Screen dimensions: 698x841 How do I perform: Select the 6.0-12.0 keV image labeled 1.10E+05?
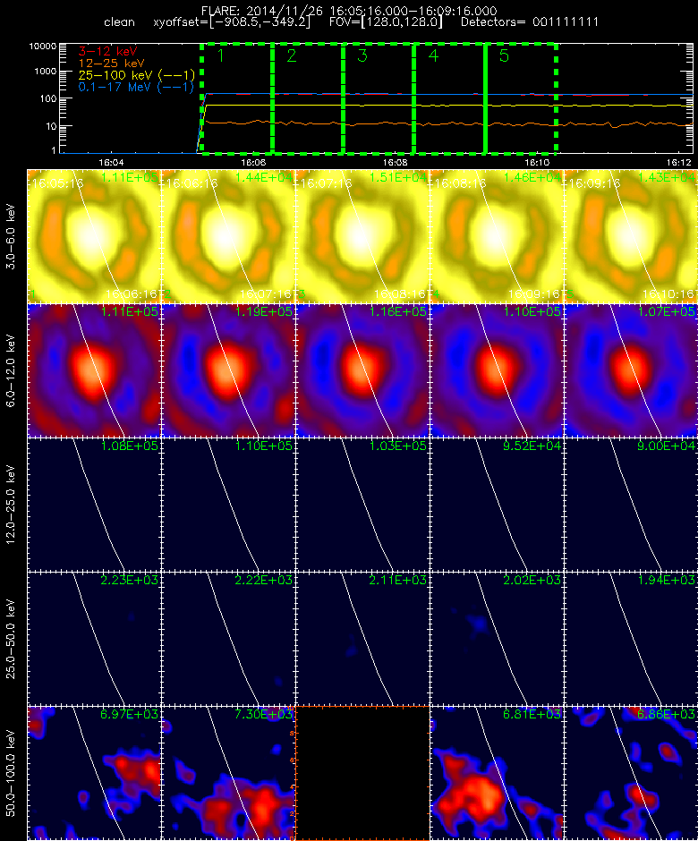(497, 370)
